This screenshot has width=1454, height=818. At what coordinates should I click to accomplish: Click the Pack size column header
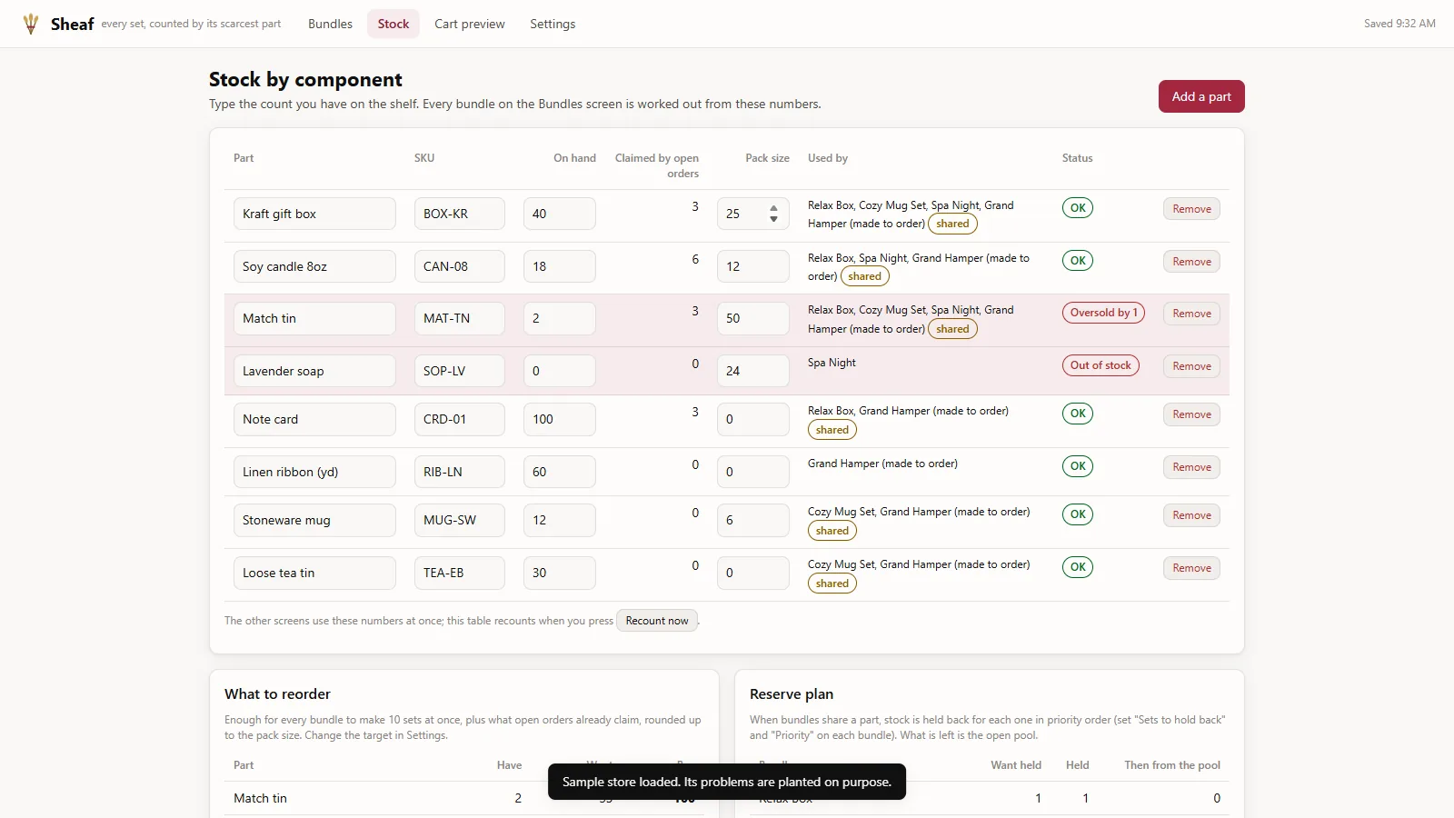pos(767,158)
